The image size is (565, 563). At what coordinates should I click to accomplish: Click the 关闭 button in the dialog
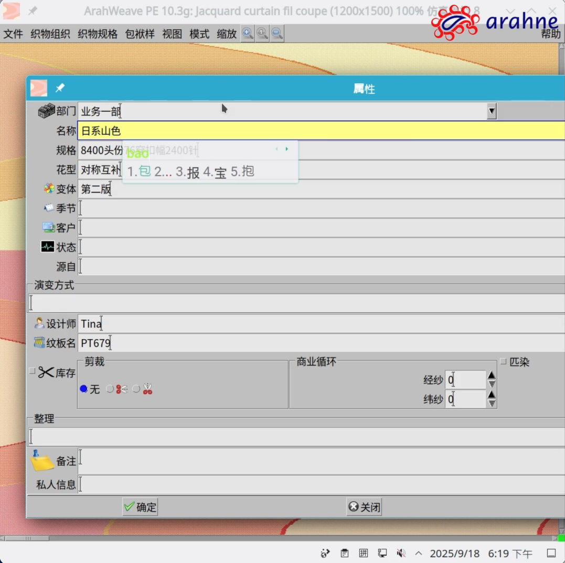pyautogui.click(x=364, y=507)
